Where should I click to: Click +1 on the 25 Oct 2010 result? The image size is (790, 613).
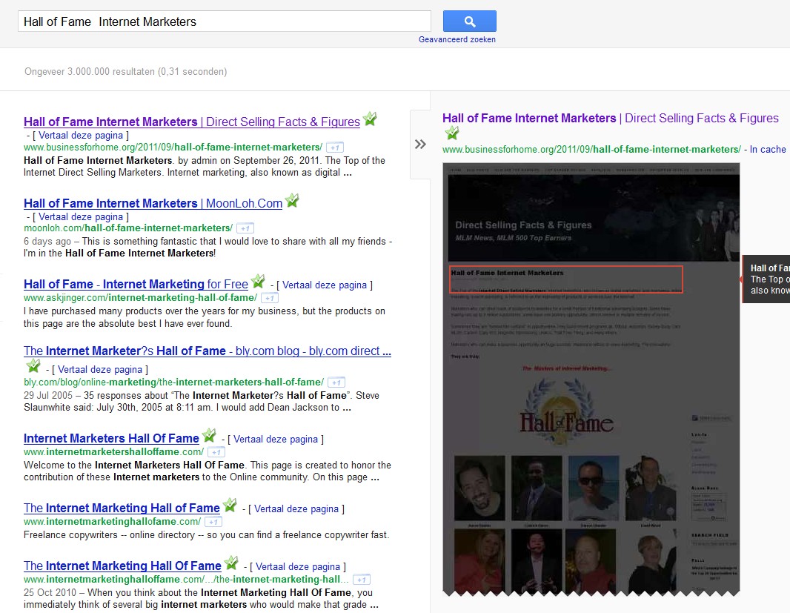pyautogui.click(x=362, y=580)
